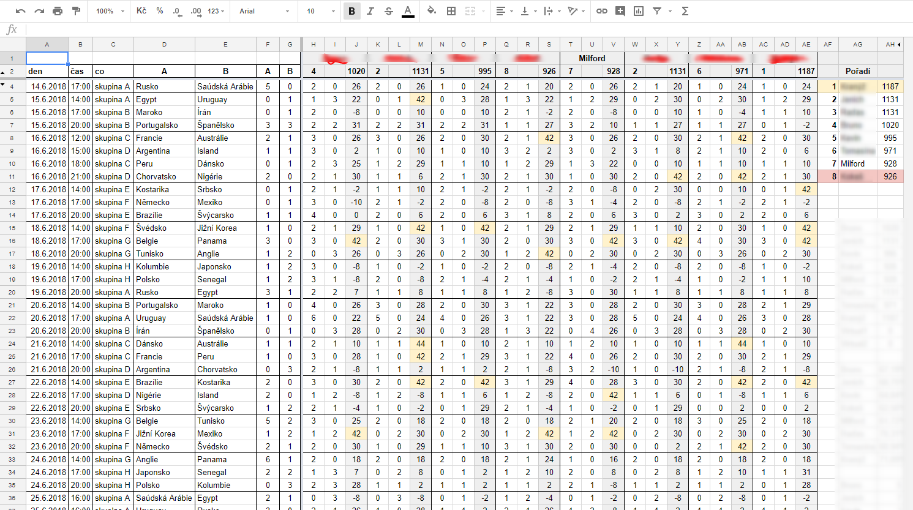Redo the last undone action
Screen dimensions: 913x510
[39, 11]
